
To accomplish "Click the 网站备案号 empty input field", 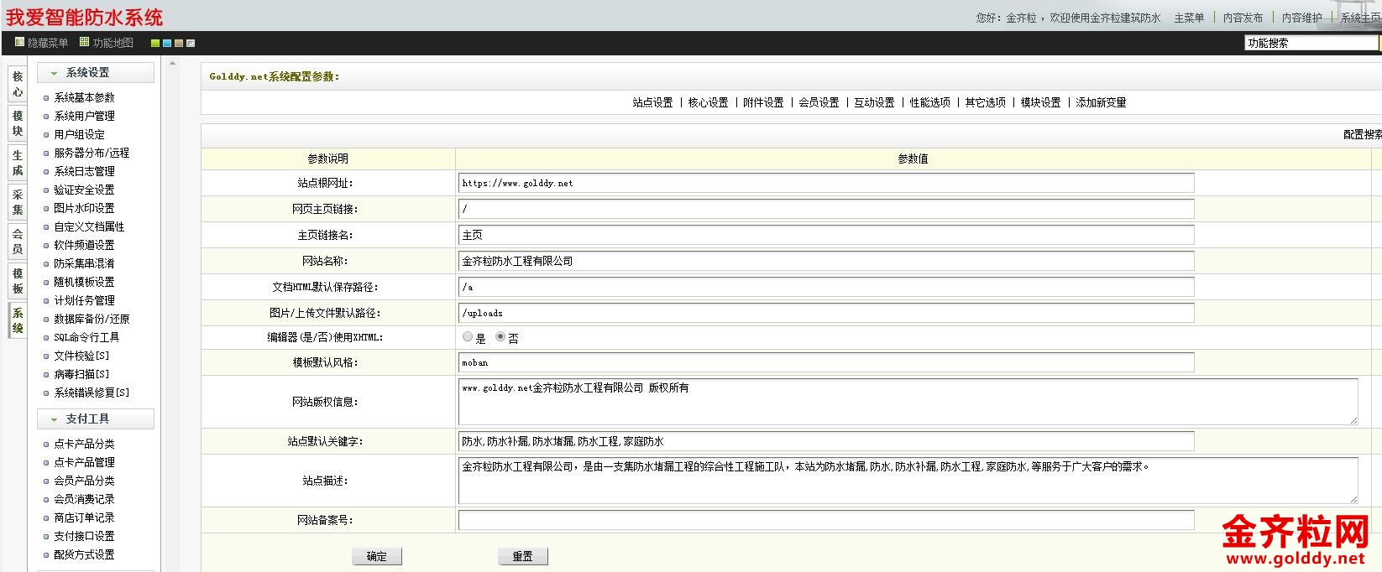I will pyautogui.click(x=826, y=520).
